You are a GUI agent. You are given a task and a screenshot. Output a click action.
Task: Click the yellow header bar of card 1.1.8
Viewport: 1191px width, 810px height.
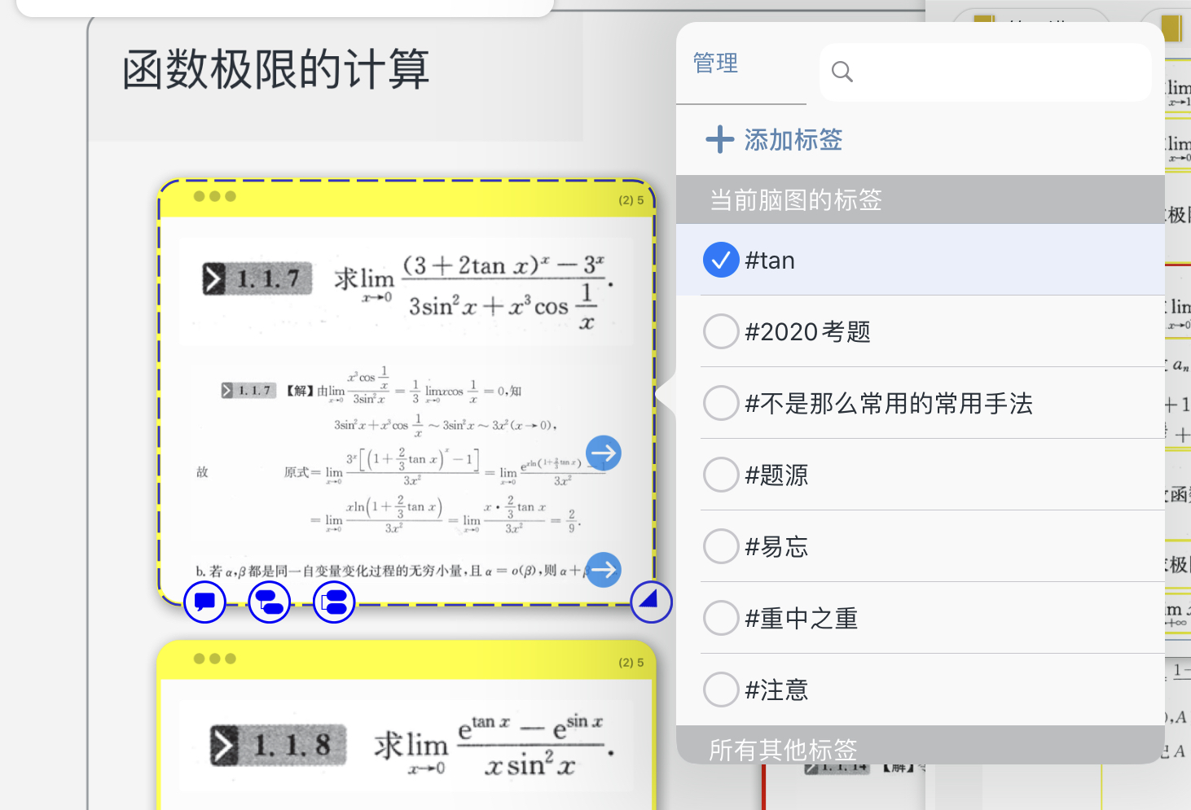tap(406, 660)
